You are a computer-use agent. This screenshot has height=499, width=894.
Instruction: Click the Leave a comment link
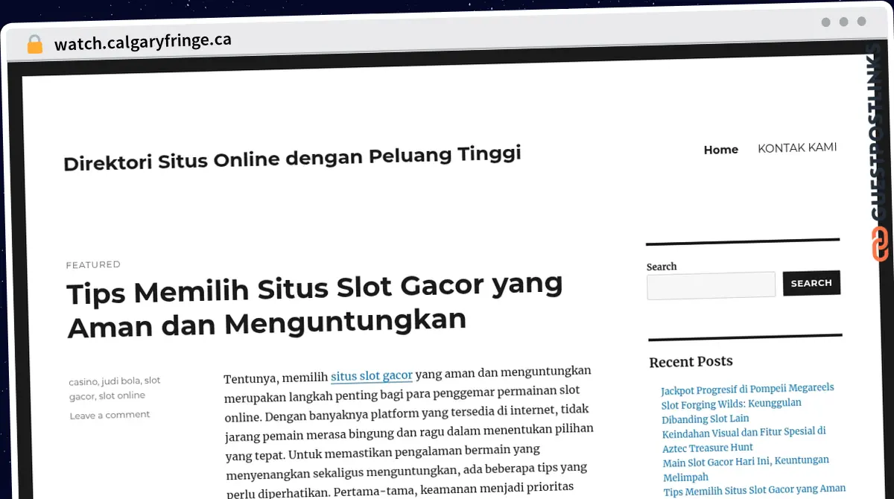110,415
